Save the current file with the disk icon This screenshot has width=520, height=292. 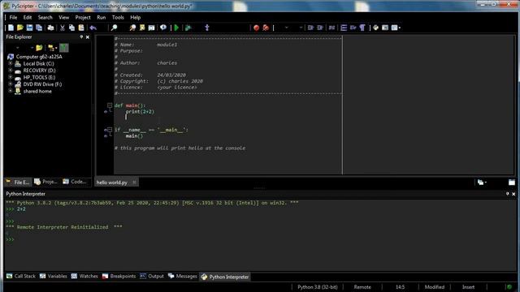click(29, 28)
